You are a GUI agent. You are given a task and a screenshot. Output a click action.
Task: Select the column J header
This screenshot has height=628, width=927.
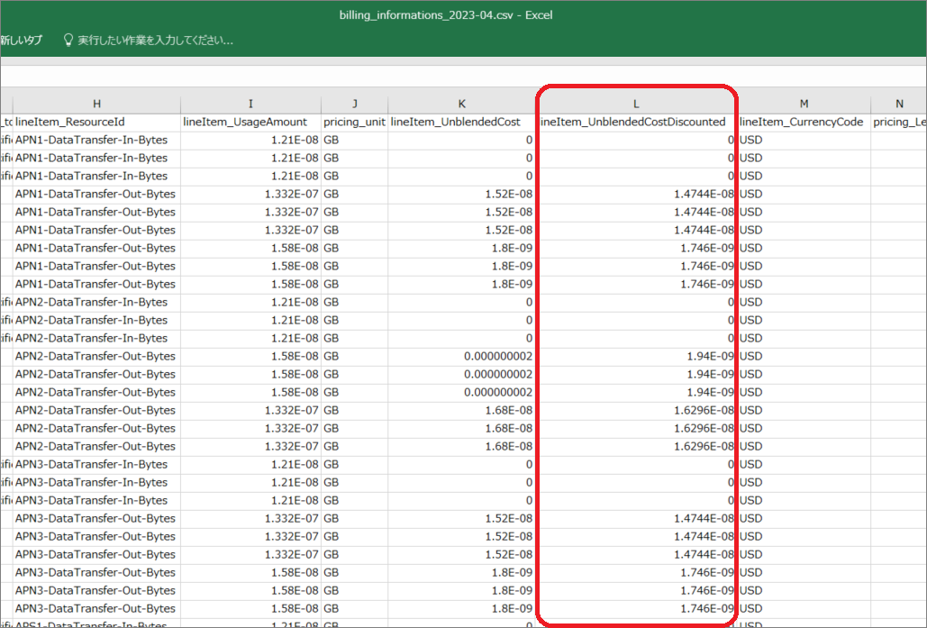354,104
